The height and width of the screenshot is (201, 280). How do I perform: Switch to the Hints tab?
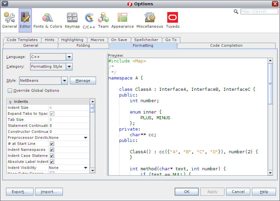tap(50, 40)
